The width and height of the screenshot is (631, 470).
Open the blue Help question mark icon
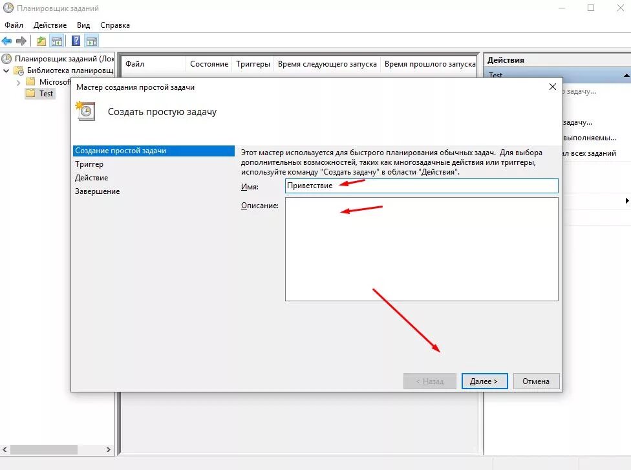tap(76, 41)
